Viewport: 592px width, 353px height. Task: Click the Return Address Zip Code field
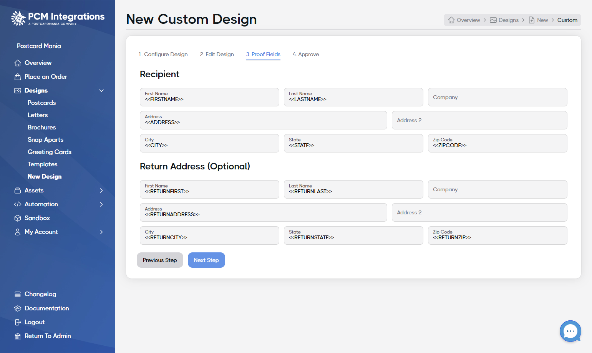coord(497,235)
